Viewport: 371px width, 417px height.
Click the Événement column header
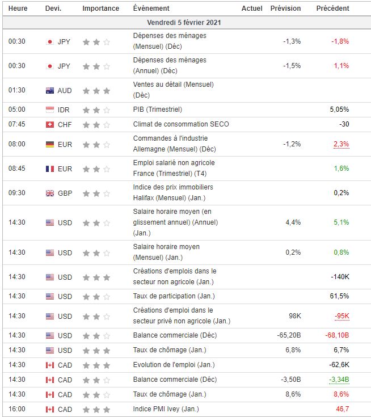tap(151, 9)
